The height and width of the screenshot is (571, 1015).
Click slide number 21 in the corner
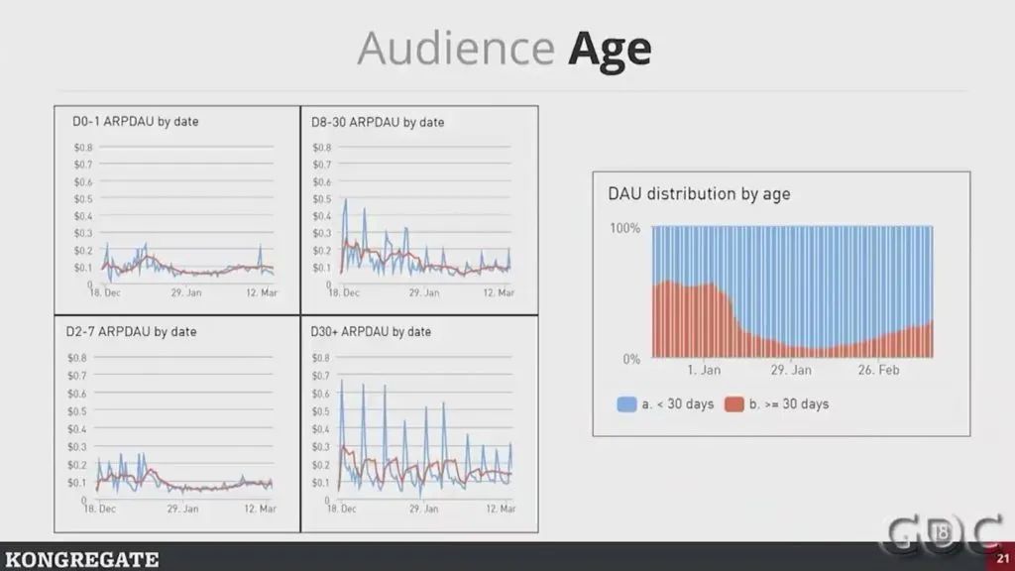(1002, 561)
